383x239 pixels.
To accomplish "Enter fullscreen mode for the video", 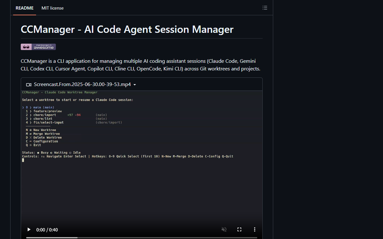I will [x=239, y=229].
